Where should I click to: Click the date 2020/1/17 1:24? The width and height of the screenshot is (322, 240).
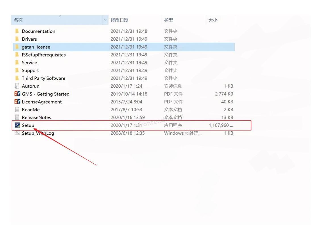coord(126,86)
